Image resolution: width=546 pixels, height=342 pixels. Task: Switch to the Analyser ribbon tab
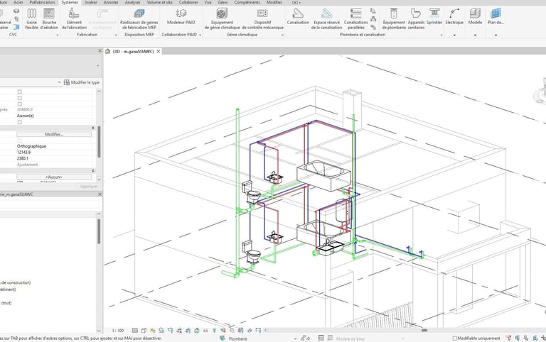pyautogui.click(x=133, y=2)
